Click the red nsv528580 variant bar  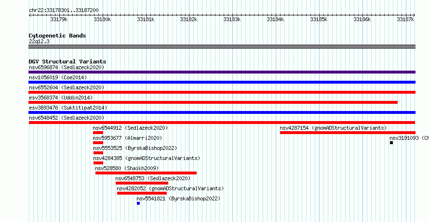pyautogui.click(x=146, y=173)
